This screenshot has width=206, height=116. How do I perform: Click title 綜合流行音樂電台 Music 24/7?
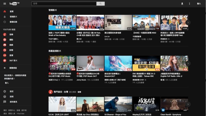(x=113, y=75)
